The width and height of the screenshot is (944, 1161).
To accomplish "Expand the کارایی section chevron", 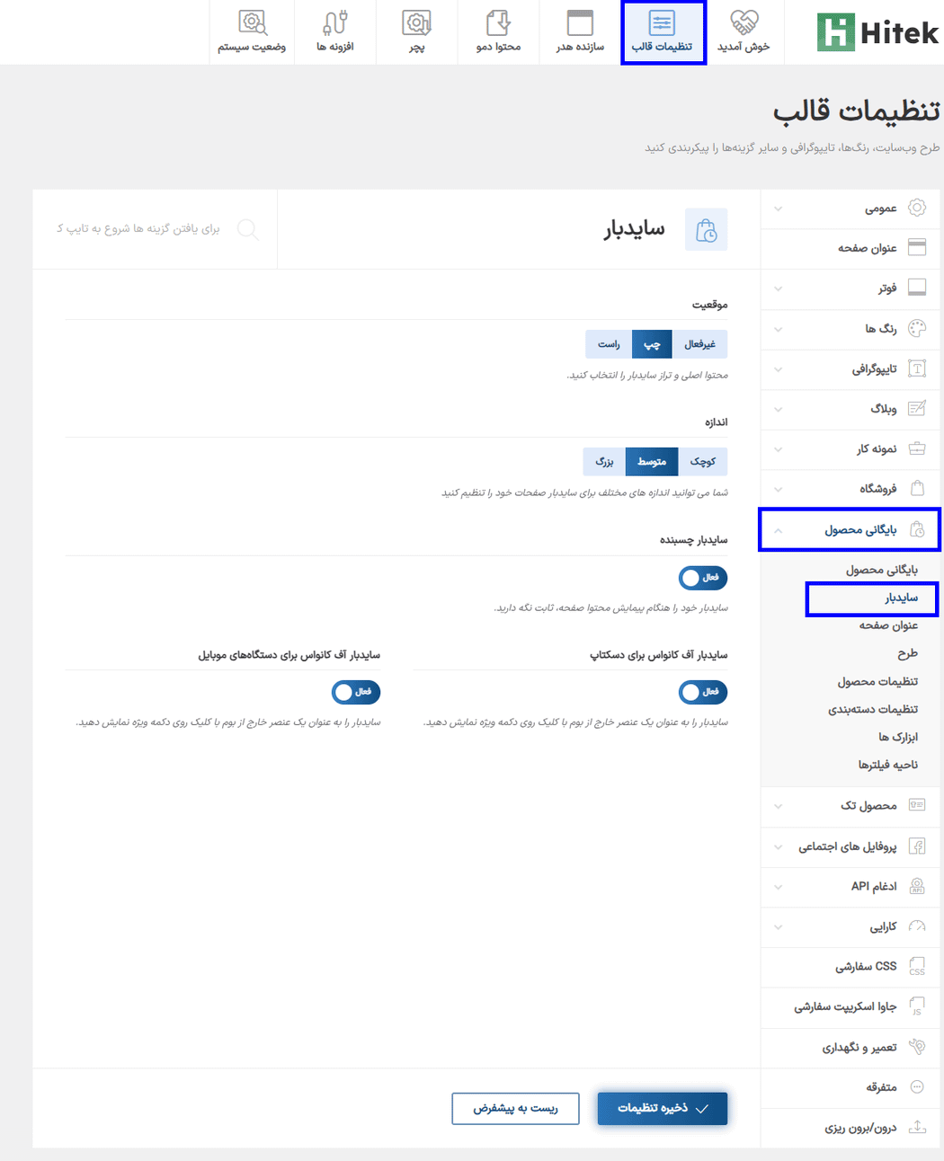I will pyautogui.click(x=779, y=926).
